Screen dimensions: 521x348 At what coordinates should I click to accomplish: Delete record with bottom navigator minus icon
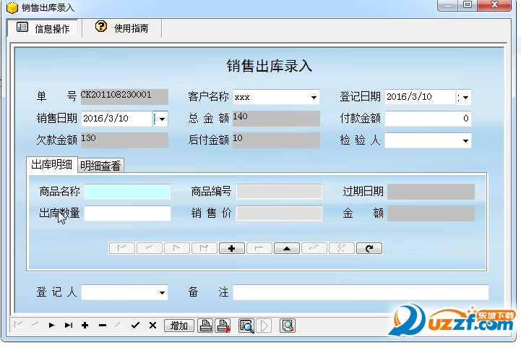click(x=103, y=325)
